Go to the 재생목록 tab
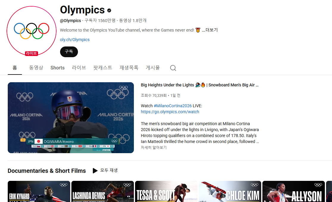Image resolution: width=332 pixels, height=202 pixels. pyautogui.click(x=129, y=68)
